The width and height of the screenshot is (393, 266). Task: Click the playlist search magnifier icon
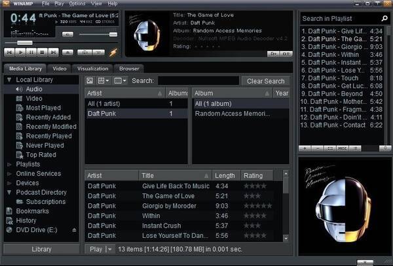click(x=384, y=18)
